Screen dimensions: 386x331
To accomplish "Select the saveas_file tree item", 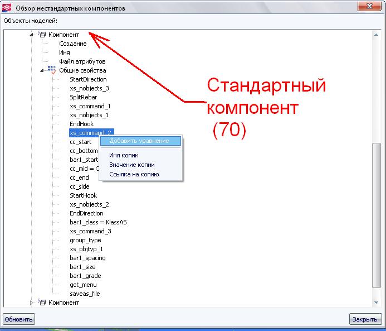I will click(85, 294).
